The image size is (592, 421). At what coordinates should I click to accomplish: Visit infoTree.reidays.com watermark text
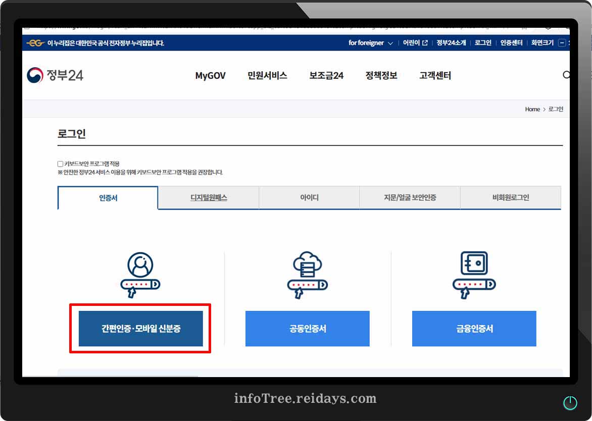pyautogui.click(x=305, y=398)
